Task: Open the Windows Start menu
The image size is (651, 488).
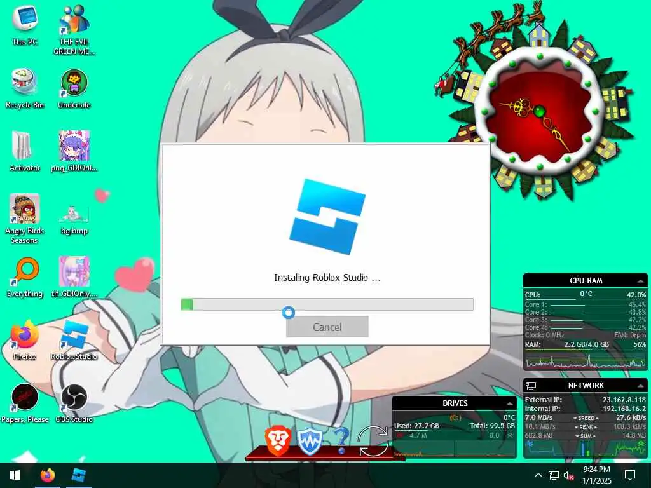Action: (x=15, y=475)
